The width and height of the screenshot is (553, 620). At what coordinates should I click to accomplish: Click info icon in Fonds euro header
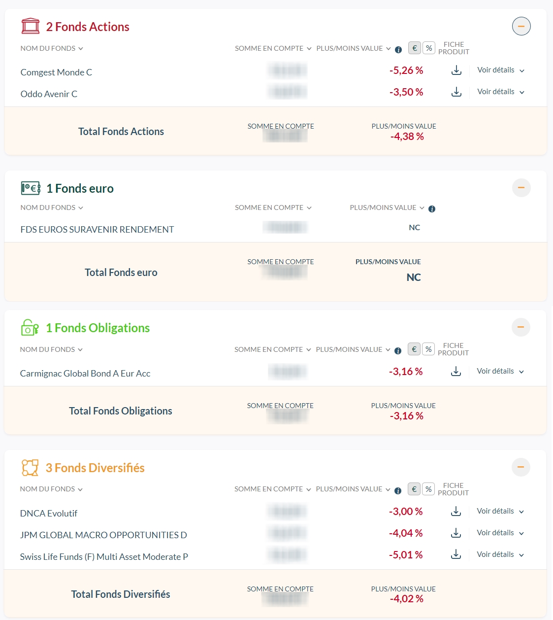pyautogui.click(x=432, y=209)
